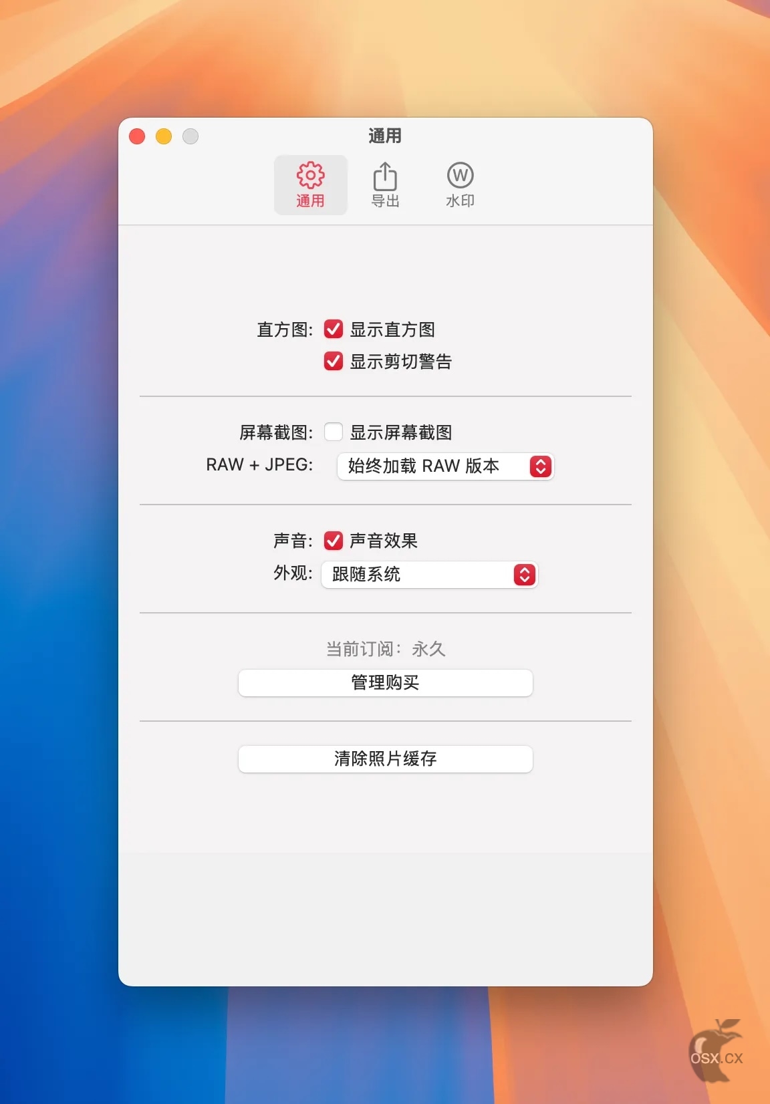This screenshot has height=1104, width=770.
Task: Click the gray disabled zoom button
Action: [190, 136]
